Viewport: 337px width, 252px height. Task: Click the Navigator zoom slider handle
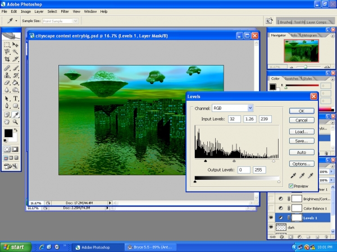[305, 67]
